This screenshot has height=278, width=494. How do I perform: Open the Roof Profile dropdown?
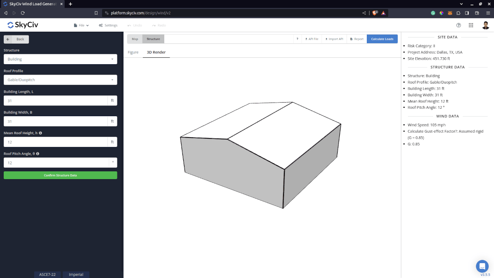60,79
